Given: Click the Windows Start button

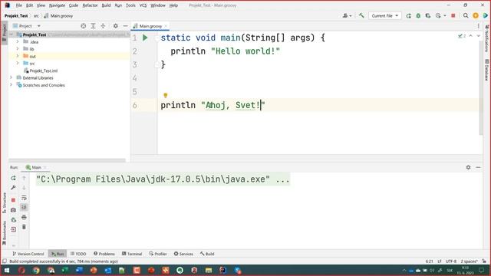Looking at the screenshot, I should [7, 270].
